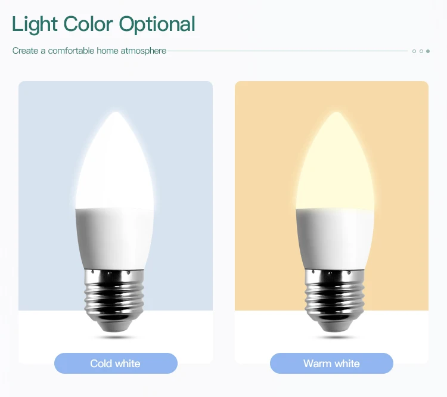Select the first hollow dot indicator
This screenshot has width=447, height=397.
point(414,51)
